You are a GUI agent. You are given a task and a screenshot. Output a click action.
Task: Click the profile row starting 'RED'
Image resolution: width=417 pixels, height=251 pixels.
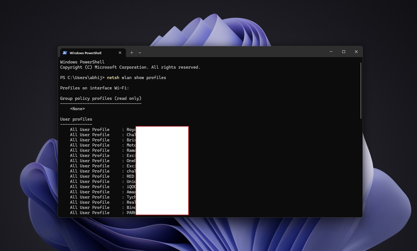click(102, 176)
